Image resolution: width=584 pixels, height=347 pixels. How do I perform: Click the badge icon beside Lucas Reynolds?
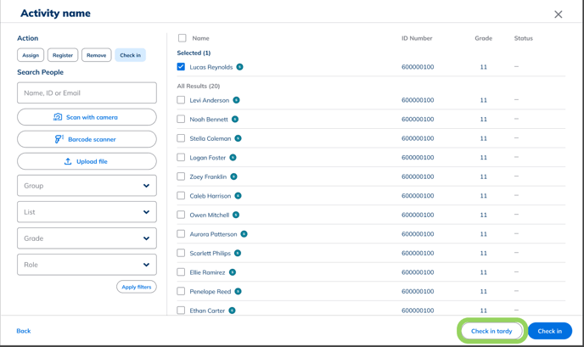[240, 67]
